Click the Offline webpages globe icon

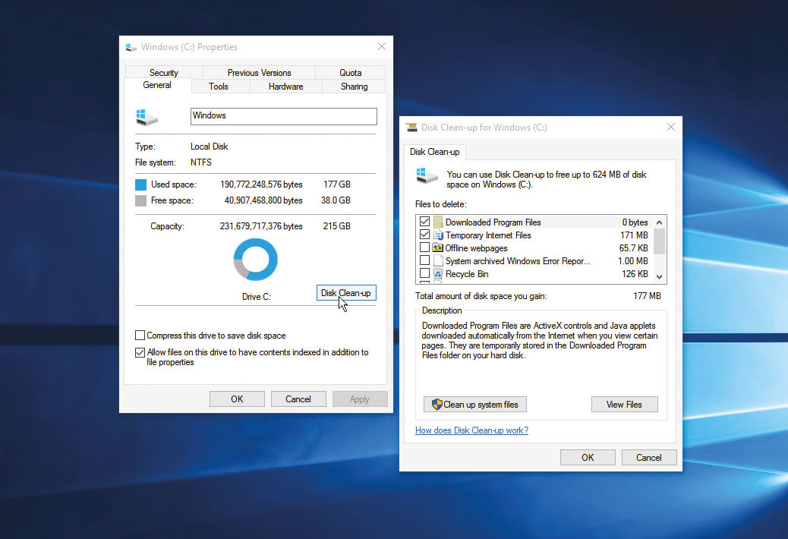pyautogui.click(x=437, y=248)
